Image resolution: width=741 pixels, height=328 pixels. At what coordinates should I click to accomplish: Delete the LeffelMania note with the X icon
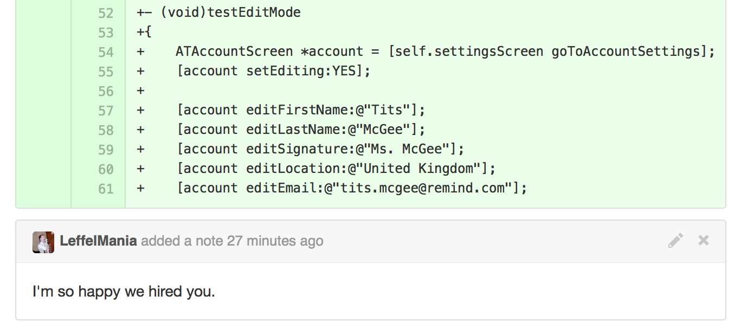point(704,240)
